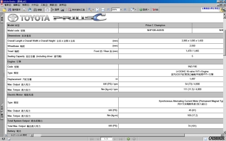Click the 54 (73) / 4,800 output value
The height and width of the screenshot is (141, 226).
[x=192, y=84]
